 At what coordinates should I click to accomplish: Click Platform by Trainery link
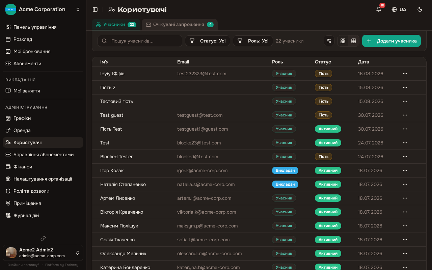coord(62,265)
